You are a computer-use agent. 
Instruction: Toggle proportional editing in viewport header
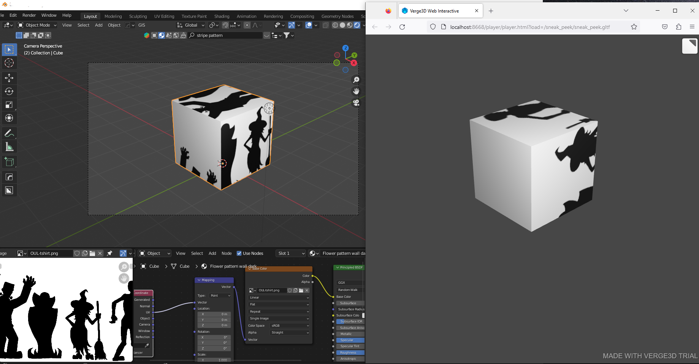click(247, 25)
